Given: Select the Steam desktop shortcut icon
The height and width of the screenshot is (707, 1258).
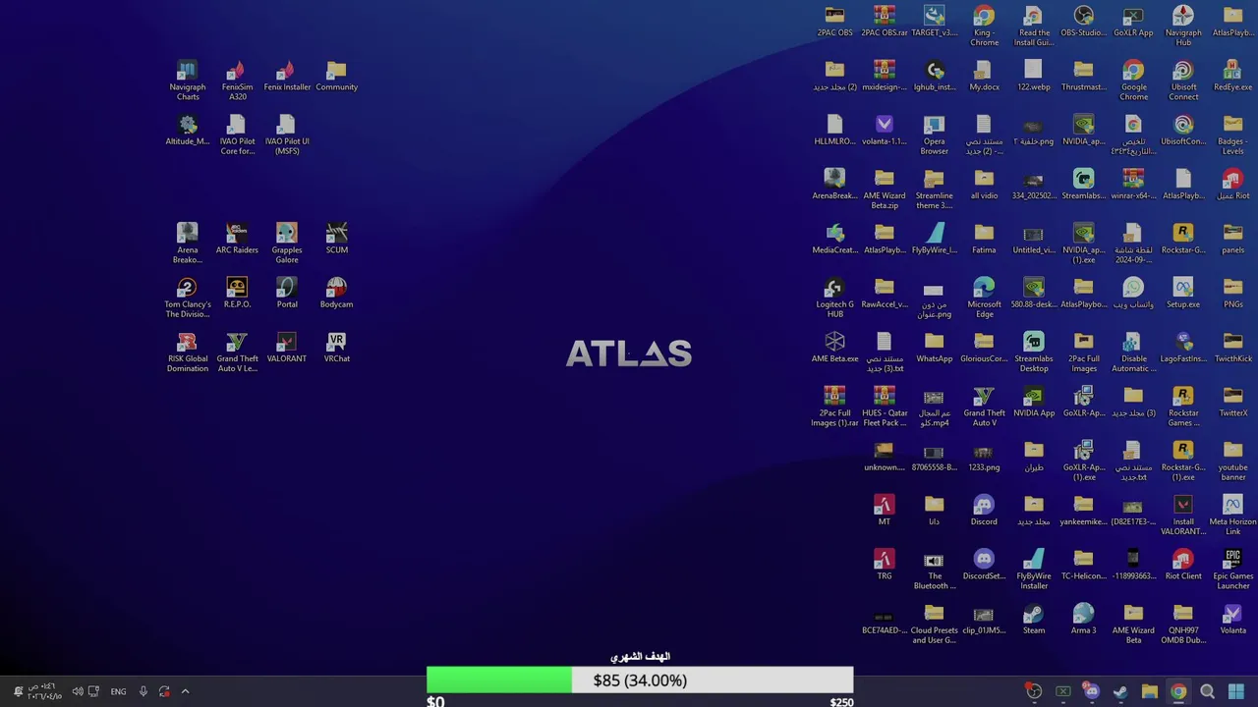Looking at the screenshot, I should point(1034,619).
